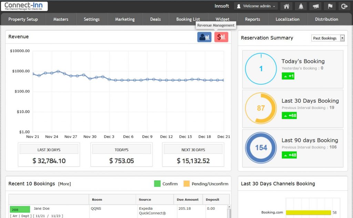The height and width of the screenshot is (218, 353).
Task: Click the green Confirm legend swatch
Action: coord(157,184)
